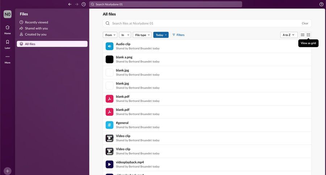Go forward with the right arrow
Viewport: 326px width, 175px height.
[x=77, y=4]
